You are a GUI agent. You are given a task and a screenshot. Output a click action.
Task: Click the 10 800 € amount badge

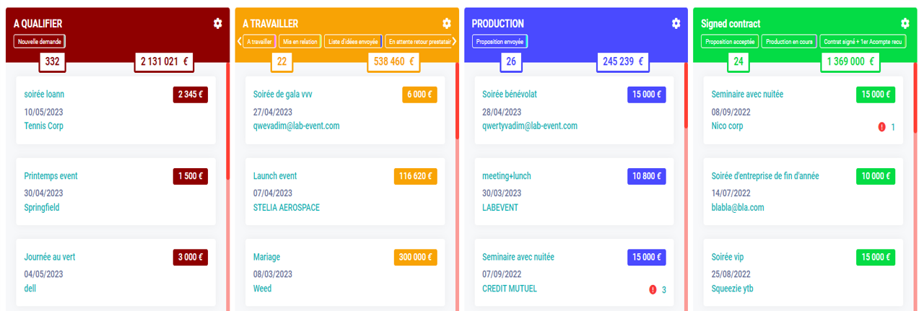coord(647,176)
